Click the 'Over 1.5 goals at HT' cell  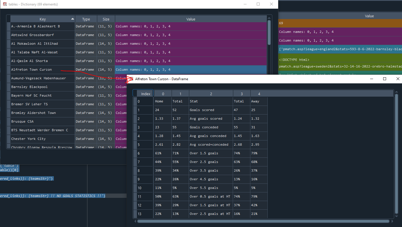(211, 205)
